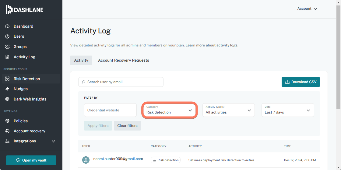Open Dashboard via its gauge icon
Screen dimensions: 341x170
pos(8,26)
